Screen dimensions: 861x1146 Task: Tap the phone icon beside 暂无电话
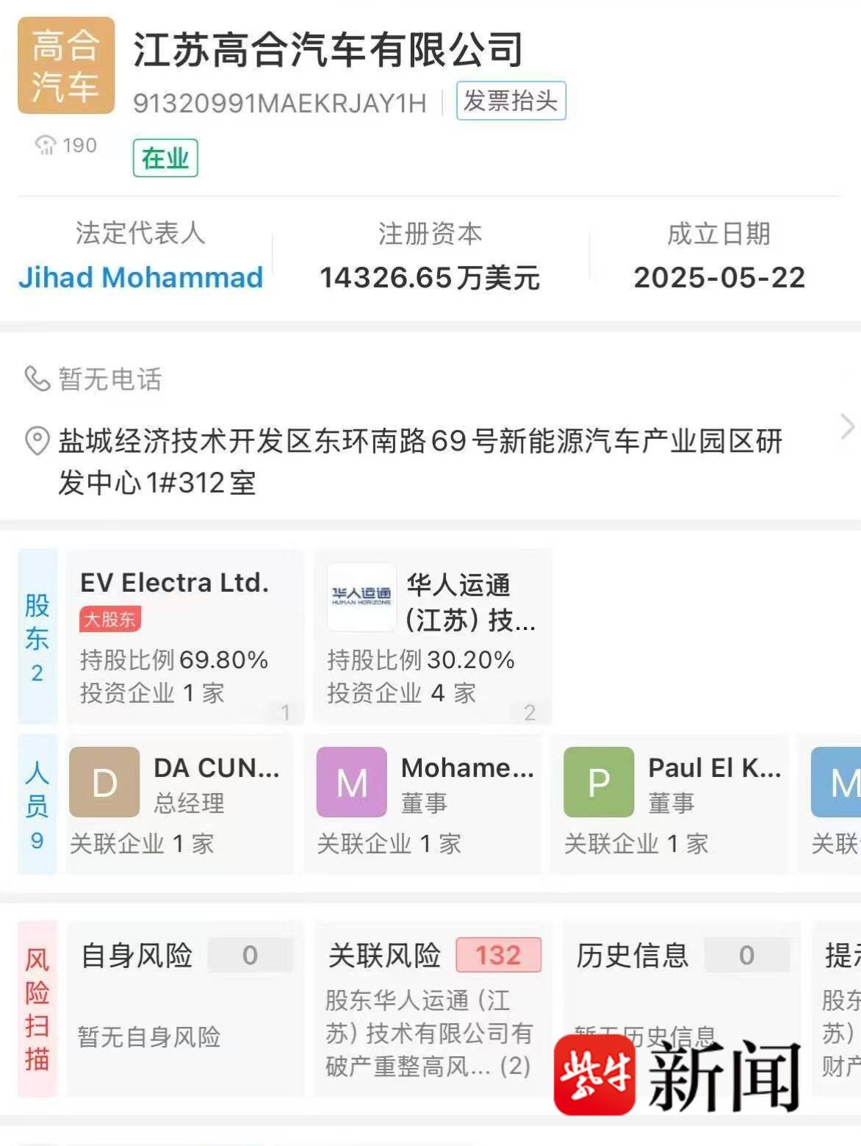(x=37, y=379)
